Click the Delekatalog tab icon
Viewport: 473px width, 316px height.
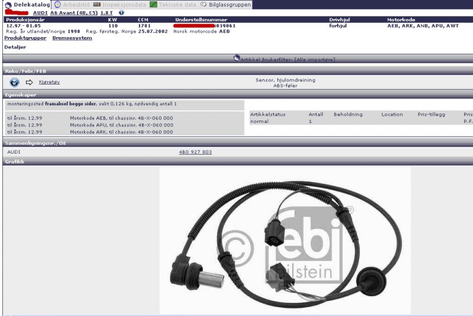(8, 5)
